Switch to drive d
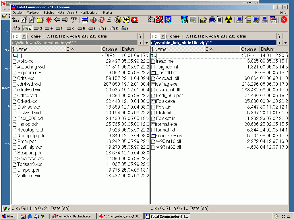 point(38,28)
